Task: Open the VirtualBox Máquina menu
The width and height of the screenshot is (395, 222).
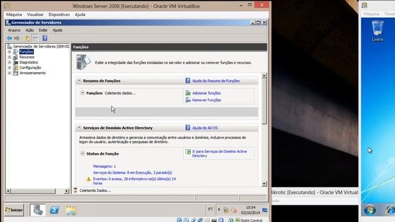Action: click(x=14, y=15)
